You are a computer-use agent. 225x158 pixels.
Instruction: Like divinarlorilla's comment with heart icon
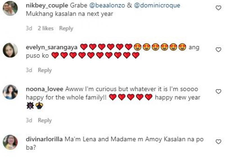(218, 142)
